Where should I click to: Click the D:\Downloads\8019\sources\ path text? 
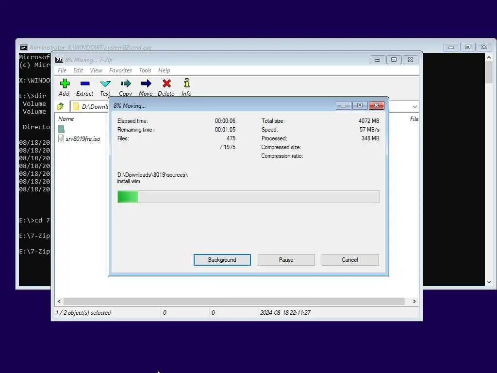tap(152, 175)
